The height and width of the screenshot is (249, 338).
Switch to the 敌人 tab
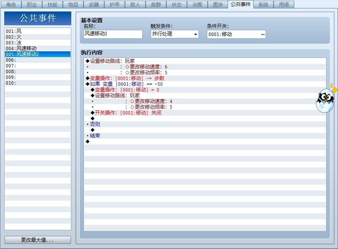click(x=135, y=5)
